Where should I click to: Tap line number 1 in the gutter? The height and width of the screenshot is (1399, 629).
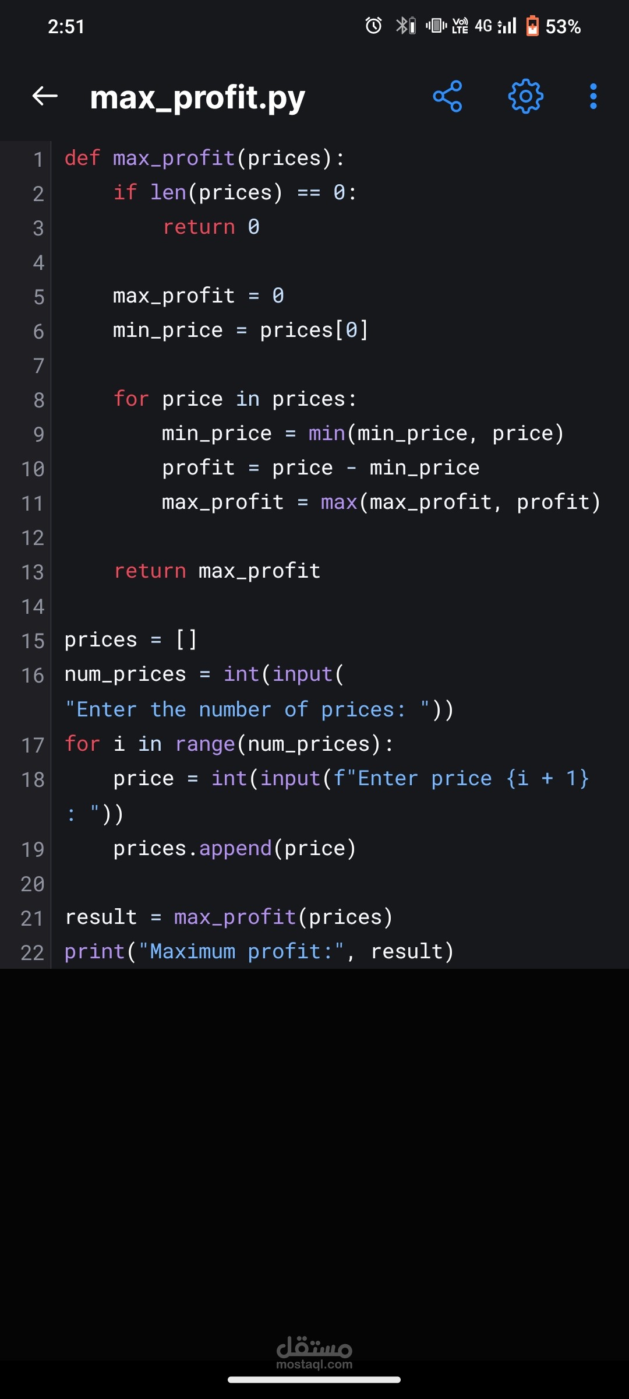click(37, 158)
